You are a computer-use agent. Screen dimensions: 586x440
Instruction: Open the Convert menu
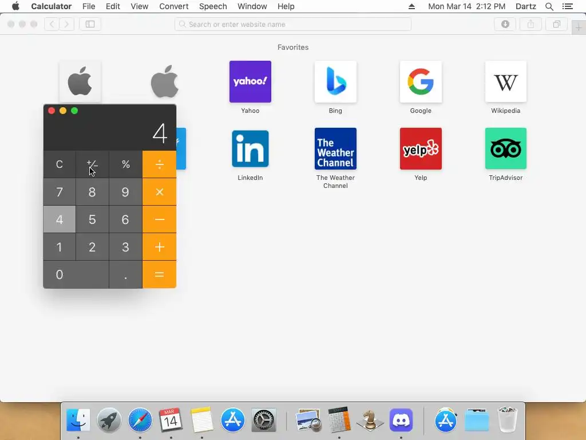tap(174, 6)
